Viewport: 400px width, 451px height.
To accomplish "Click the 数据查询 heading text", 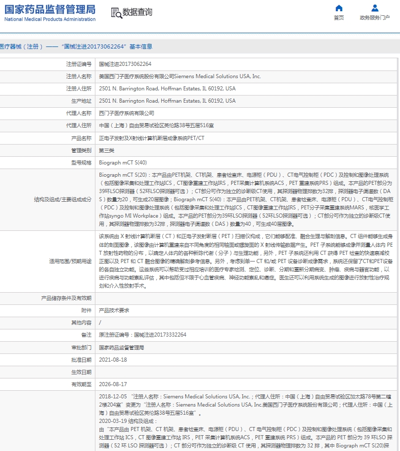I will click(137, 12).
